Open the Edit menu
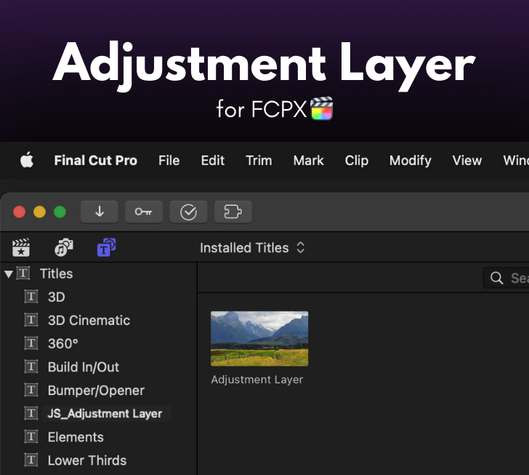 coord(212,161)
